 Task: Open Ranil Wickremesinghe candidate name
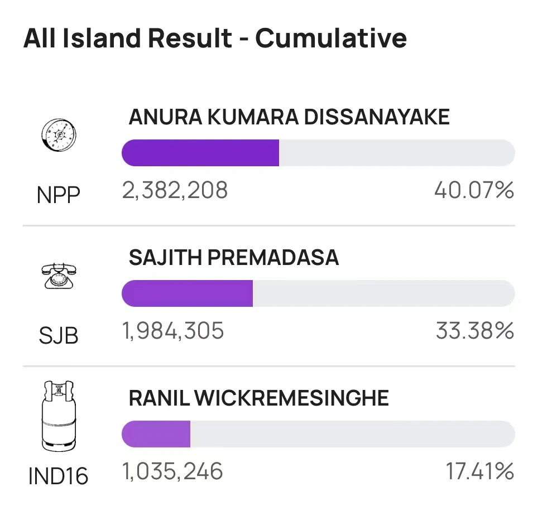click(x=259, y=398)
